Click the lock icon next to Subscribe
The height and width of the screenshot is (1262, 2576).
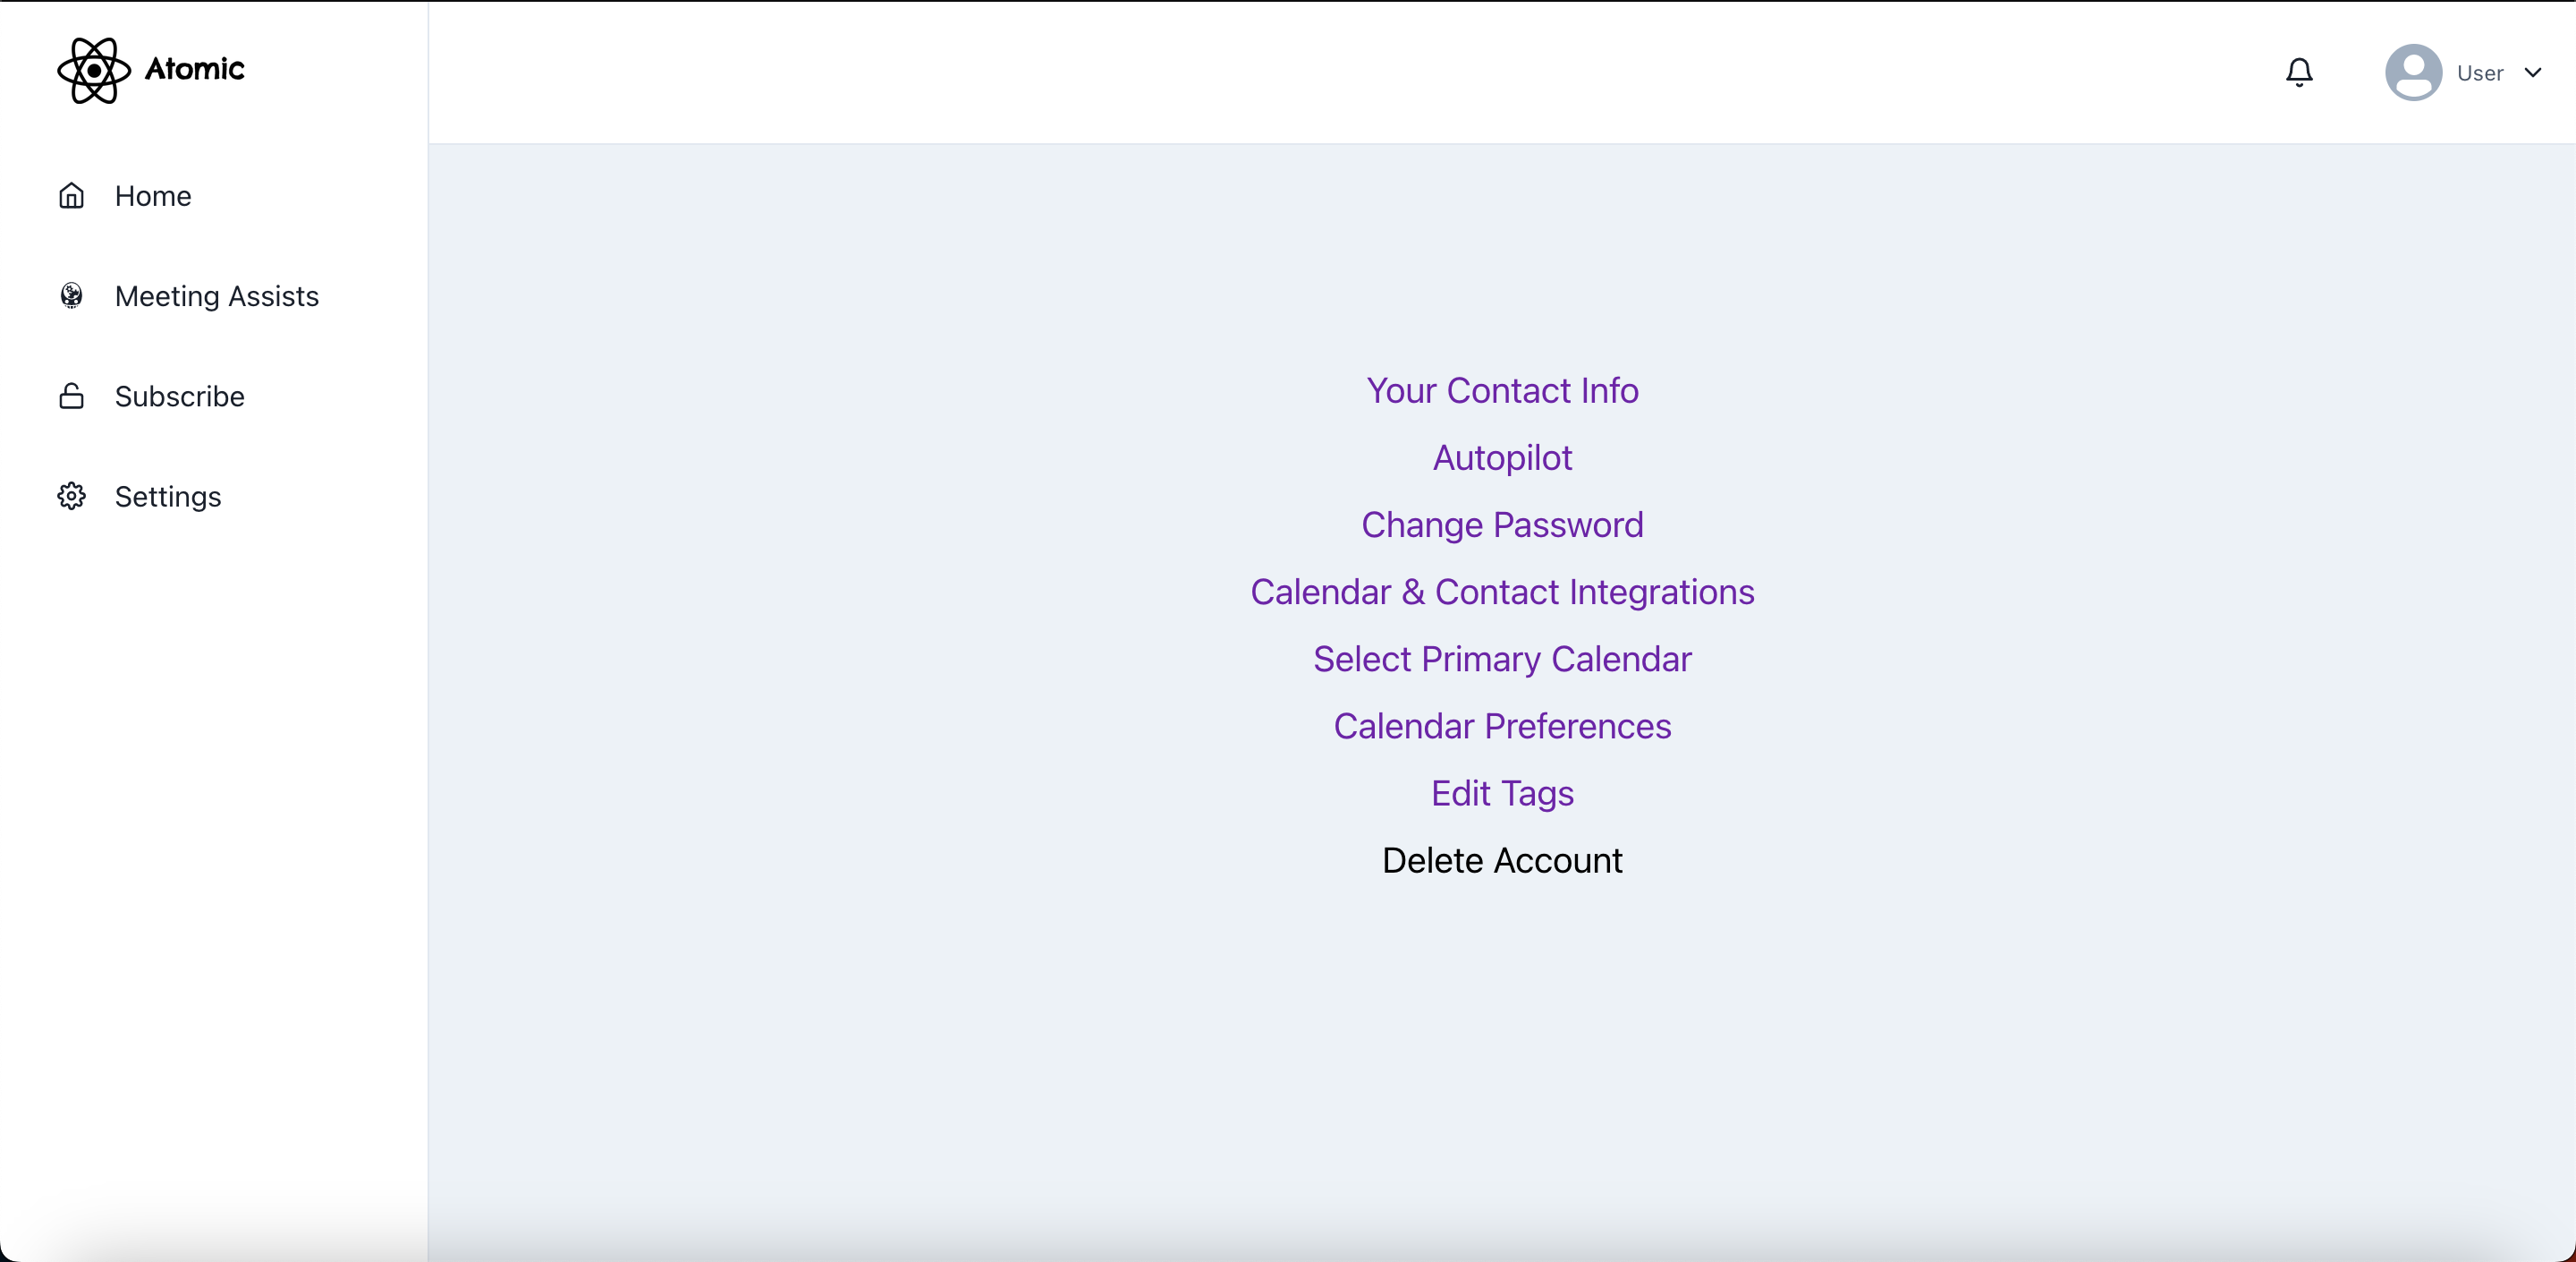(x=71, y=397)
